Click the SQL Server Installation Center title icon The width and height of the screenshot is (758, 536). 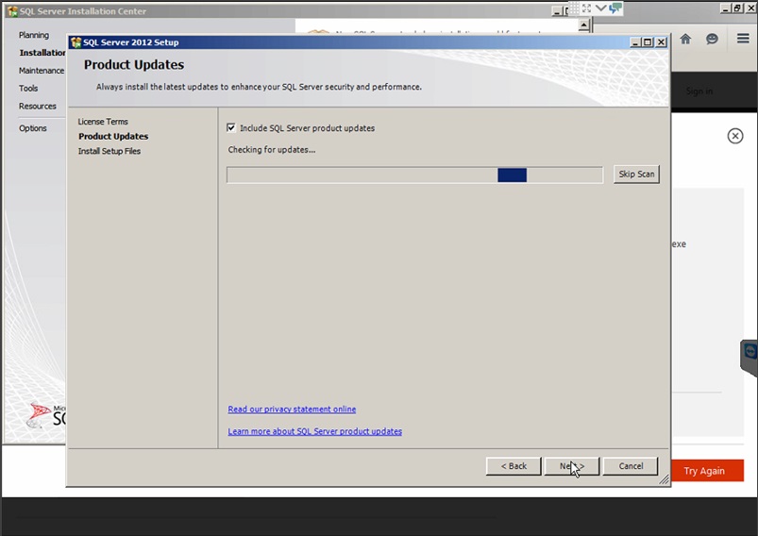click(12, 11)
